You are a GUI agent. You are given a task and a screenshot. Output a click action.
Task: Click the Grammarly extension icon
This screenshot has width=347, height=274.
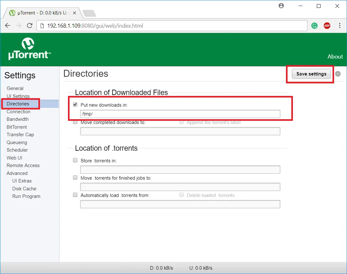(x=314, y=26)
